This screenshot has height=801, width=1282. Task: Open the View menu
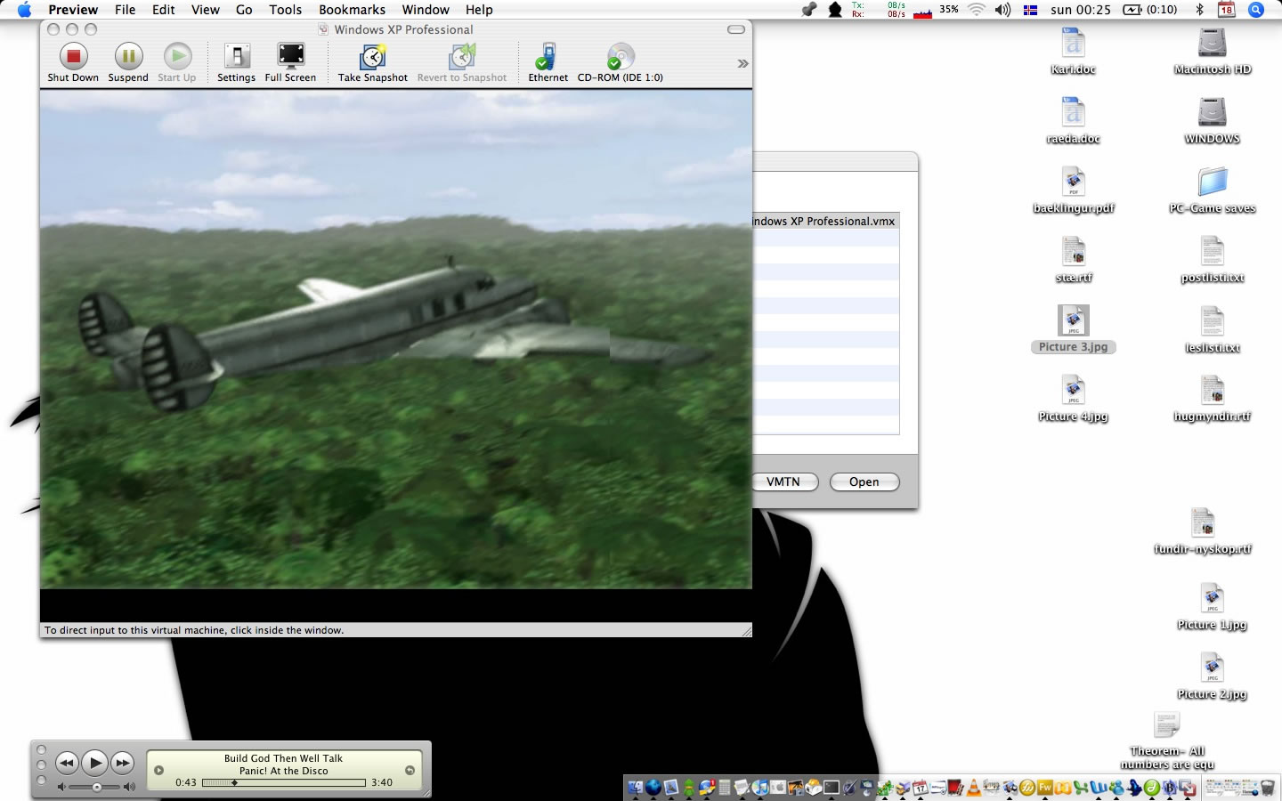[x=206, y=10]
